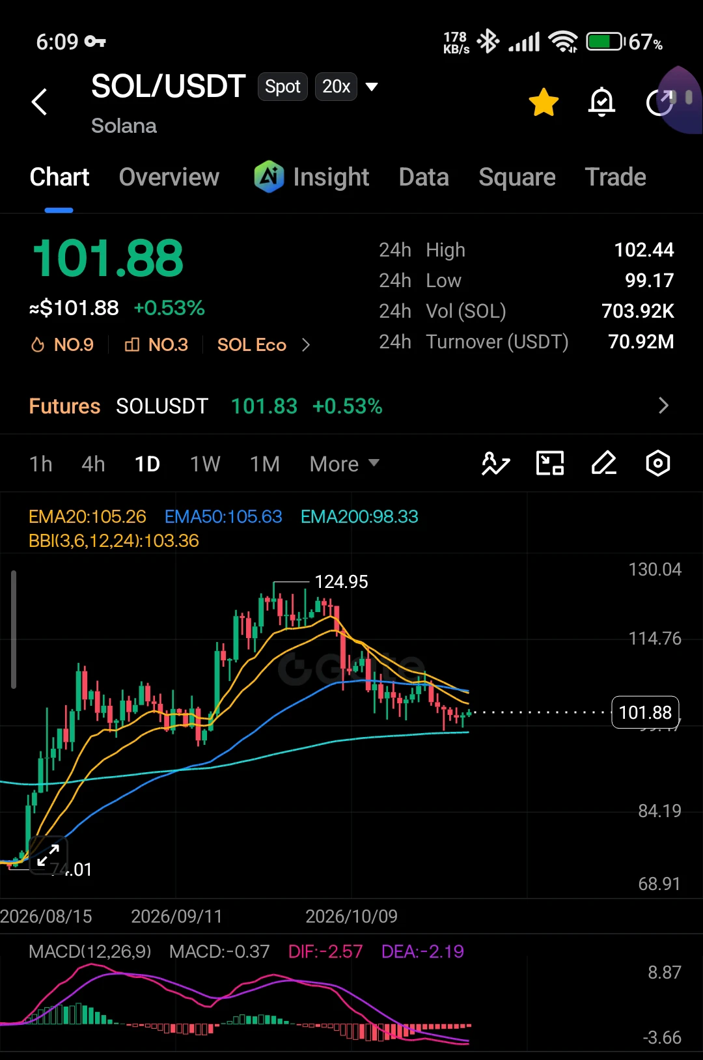The height and width of the screenshot is (1060, 703).
Task: Tap the back arrow icon
Action: [39, 102]
